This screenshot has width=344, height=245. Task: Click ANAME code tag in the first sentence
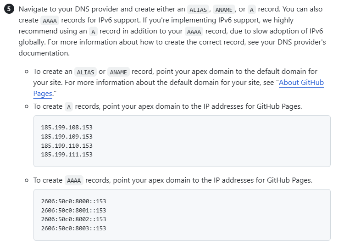point(224,10)
